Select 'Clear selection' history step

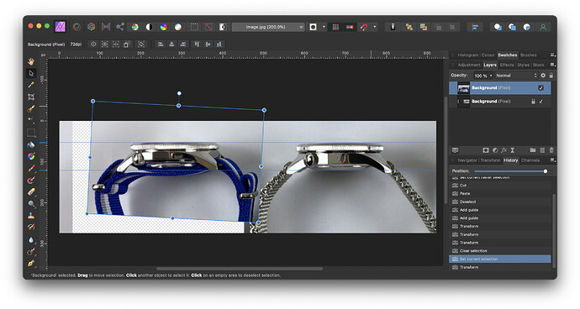coord(500,250)
